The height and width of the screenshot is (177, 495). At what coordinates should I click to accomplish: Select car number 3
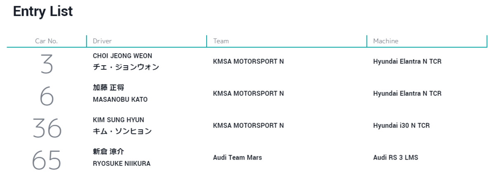47,65
